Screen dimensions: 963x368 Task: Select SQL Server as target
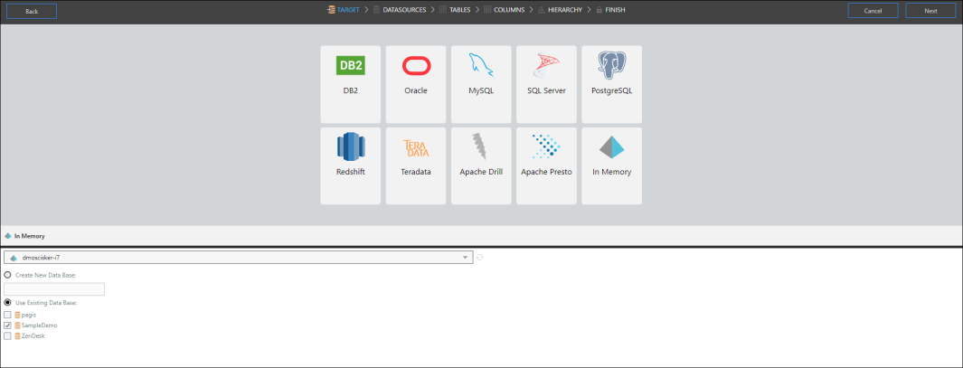coord(546,84)
